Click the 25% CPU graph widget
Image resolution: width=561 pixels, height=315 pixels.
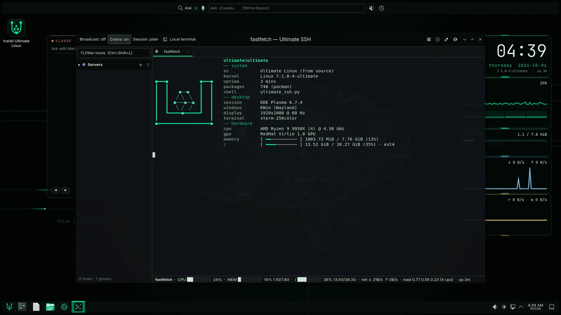coord(518,102)
